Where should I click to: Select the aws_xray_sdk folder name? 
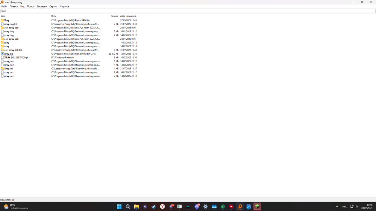point(11,39)
